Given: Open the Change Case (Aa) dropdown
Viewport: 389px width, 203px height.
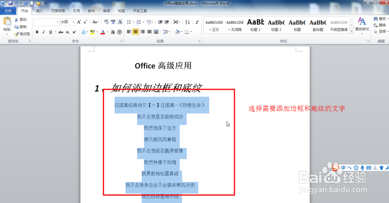Looking at the screenshot, I should click(96, 22).
